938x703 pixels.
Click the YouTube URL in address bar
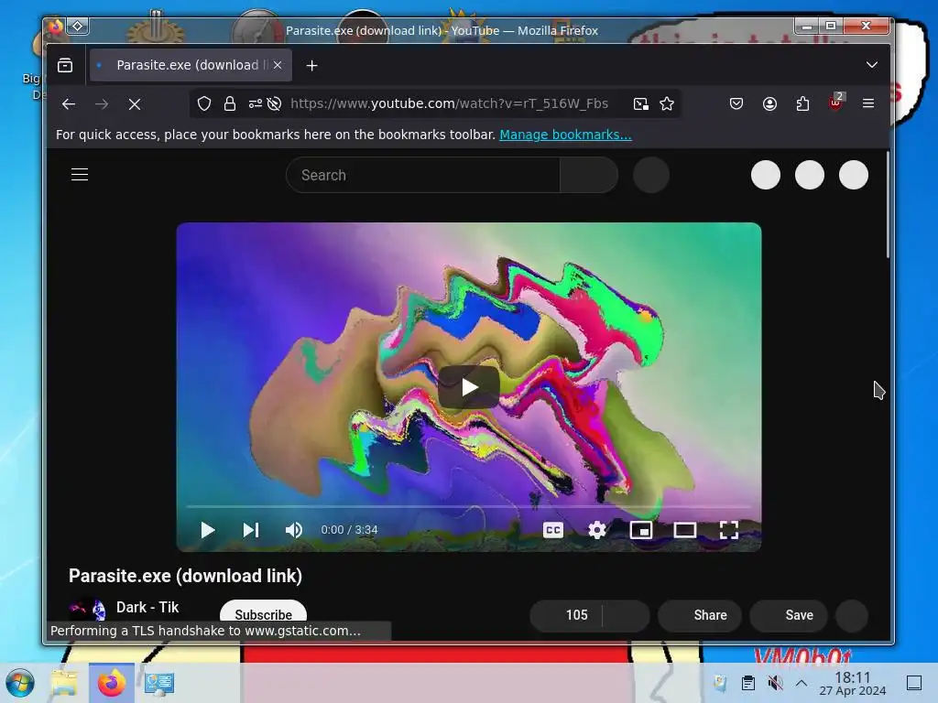pos(449,103)
